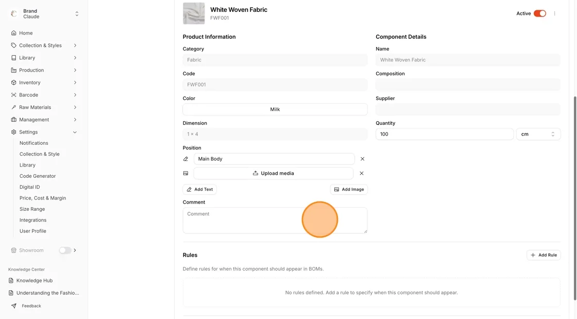The height and width of the screenshot is (319, 577).
Task: Open the Brand Claude workspace switcher
Action: 77,13
